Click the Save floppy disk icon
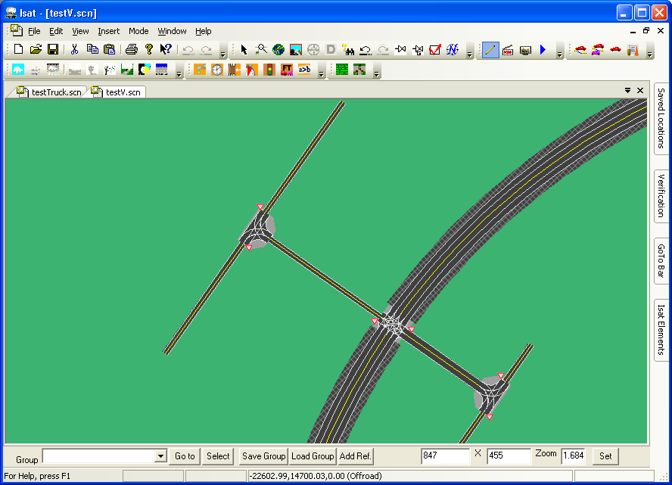 (x=53, y=50)
